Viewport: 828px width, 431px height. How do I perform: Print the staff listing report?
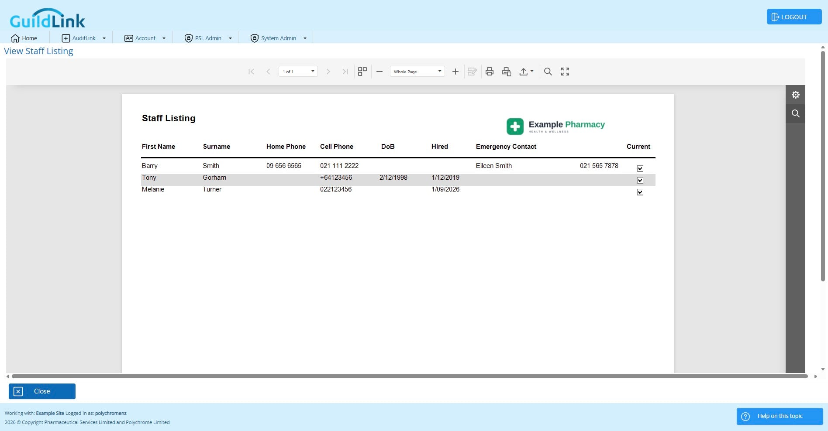(490, 72)
